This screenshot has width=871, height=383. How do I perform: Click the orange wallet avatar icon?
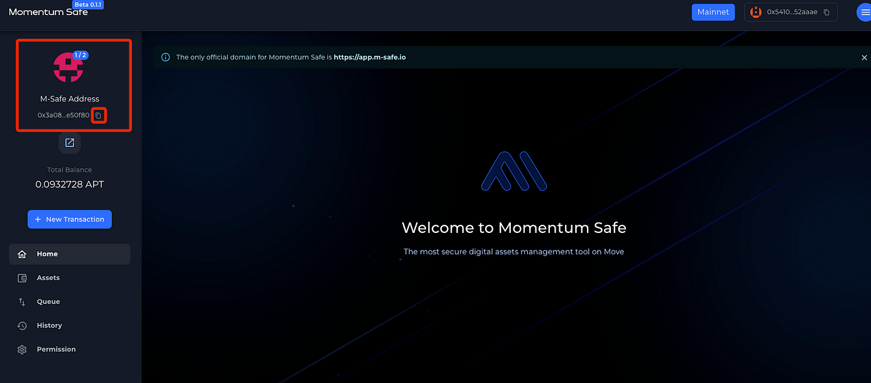click(x=755, y=12)
